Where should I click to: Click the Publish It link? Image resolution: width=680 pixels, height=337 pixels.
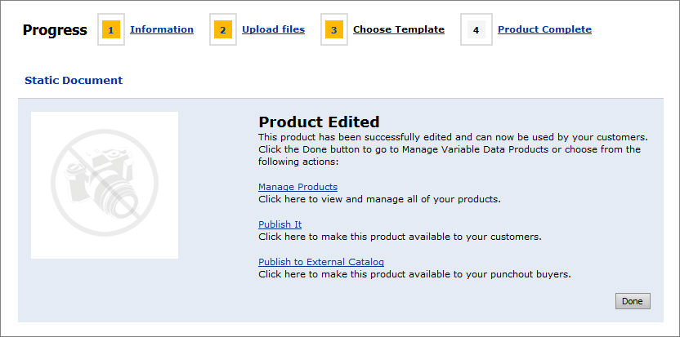(280, 224)
